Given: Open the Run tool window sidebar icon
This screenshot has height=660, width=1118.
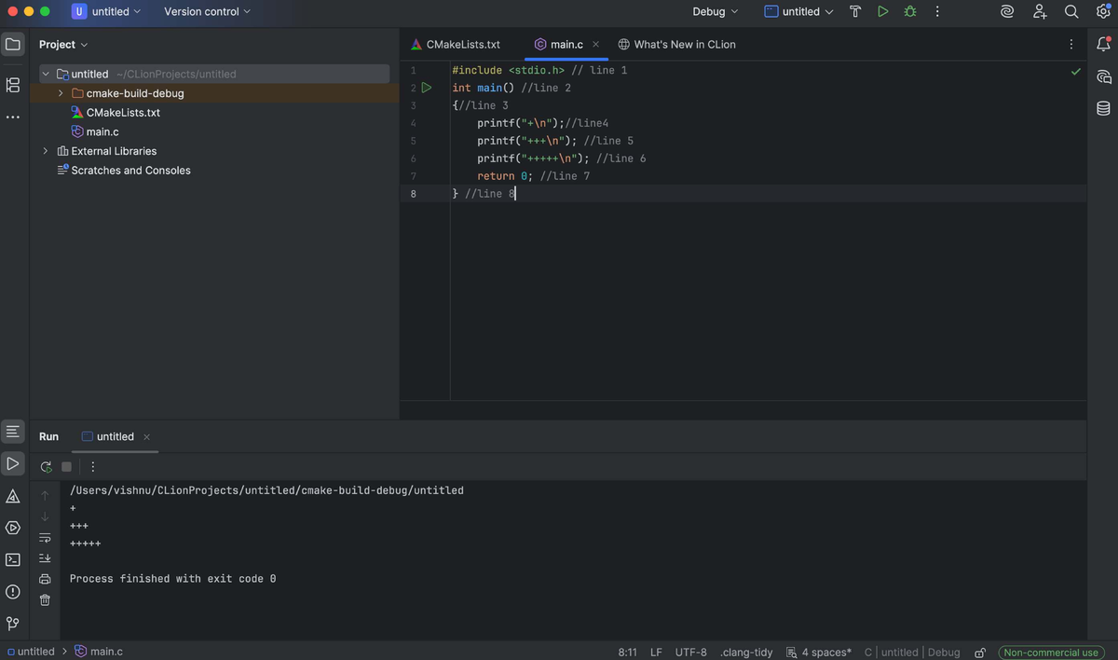Looking at the screenshot, I should tap(13, 463).
